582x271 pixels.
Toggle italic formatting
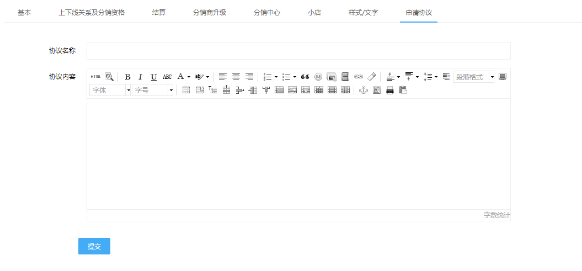(140, 77)
